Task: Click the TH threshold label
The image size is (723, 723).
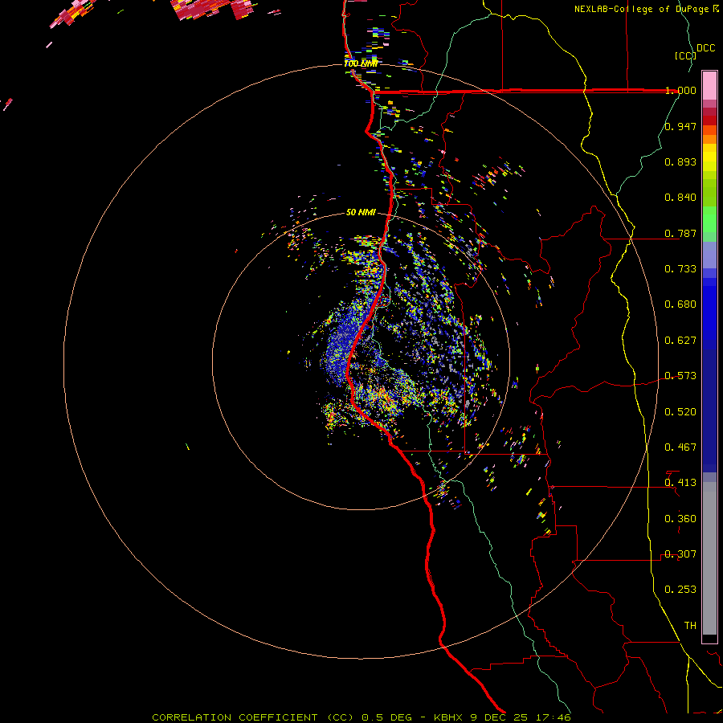Action: tap(690, 626)
